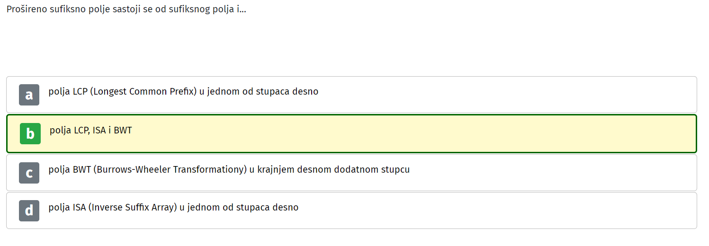Click the '(Inverse Suffix Array)' parenthetical text
Screen dimensions: 709x246
133,207
